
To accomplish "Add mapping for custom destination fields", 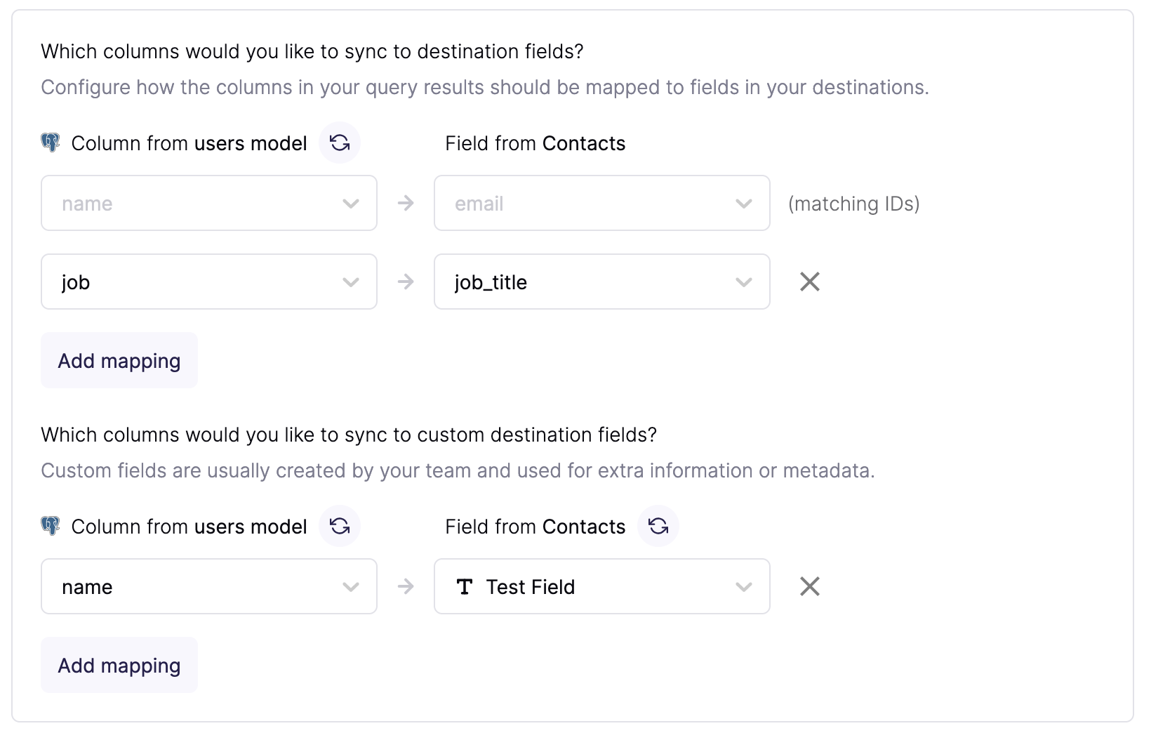I will [x=119, y=665].
